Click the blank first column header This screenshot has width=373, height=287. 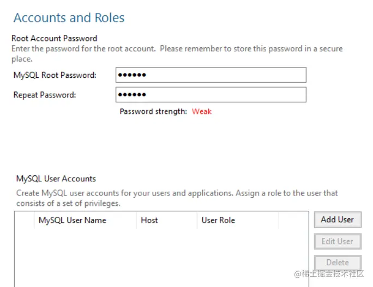point(24,220)
